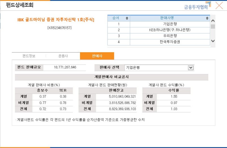
Task: Click the 계열 TER value 0.38
Action: pyautogui.click(x=63, y=96)
